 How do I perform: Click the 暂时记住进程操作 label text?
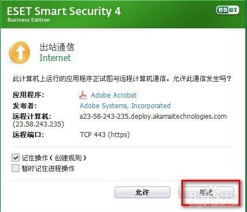pyautogui.click(x=48, y=168)
